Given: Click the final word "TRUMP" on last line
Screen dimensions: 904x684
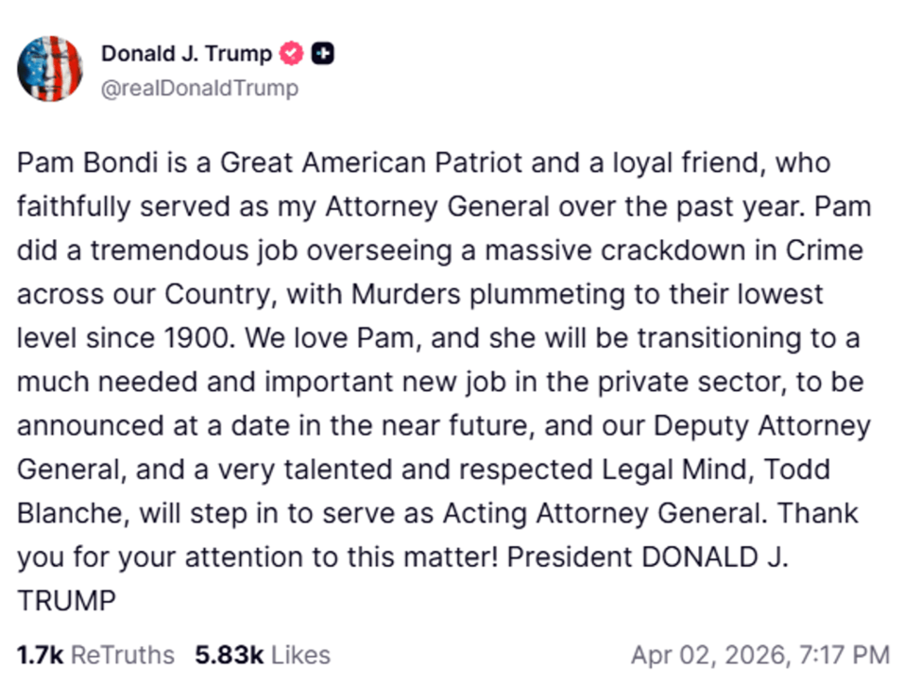Looking at the screenshot, I should pos(66,601).
